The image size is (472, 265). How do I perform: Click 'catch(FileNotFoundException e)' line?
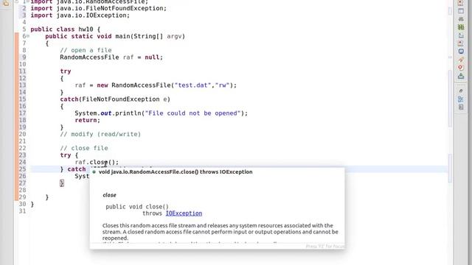[x=115, y=99]
